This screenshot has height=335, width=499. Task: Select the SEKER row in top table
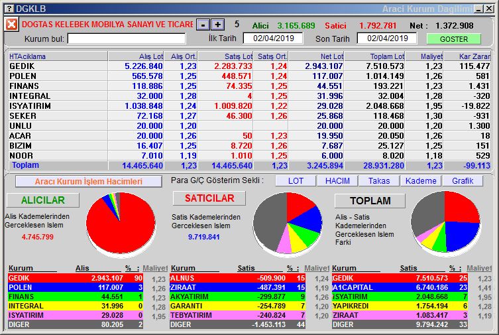coord(249,116)
